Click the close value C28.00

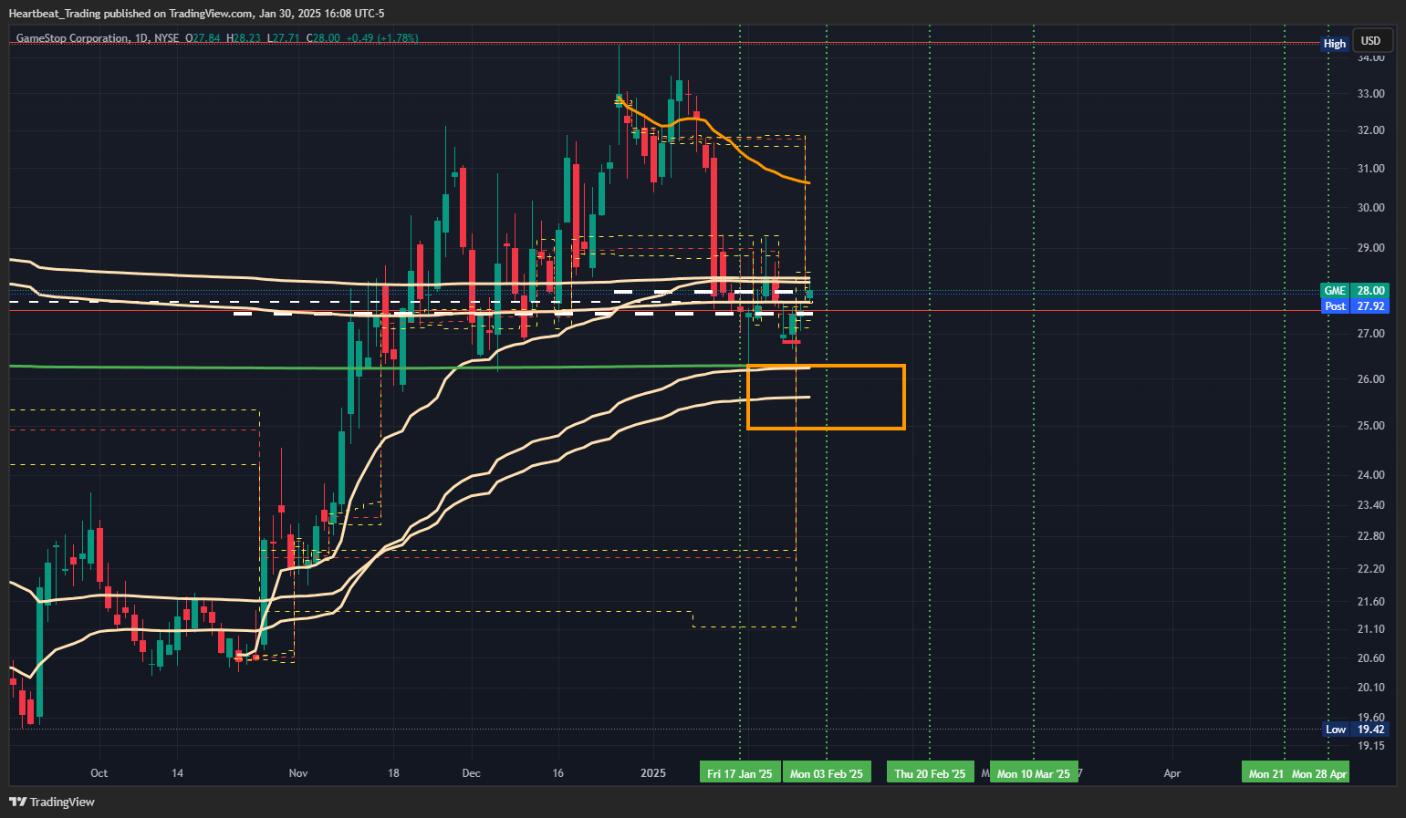click(323, 38)
